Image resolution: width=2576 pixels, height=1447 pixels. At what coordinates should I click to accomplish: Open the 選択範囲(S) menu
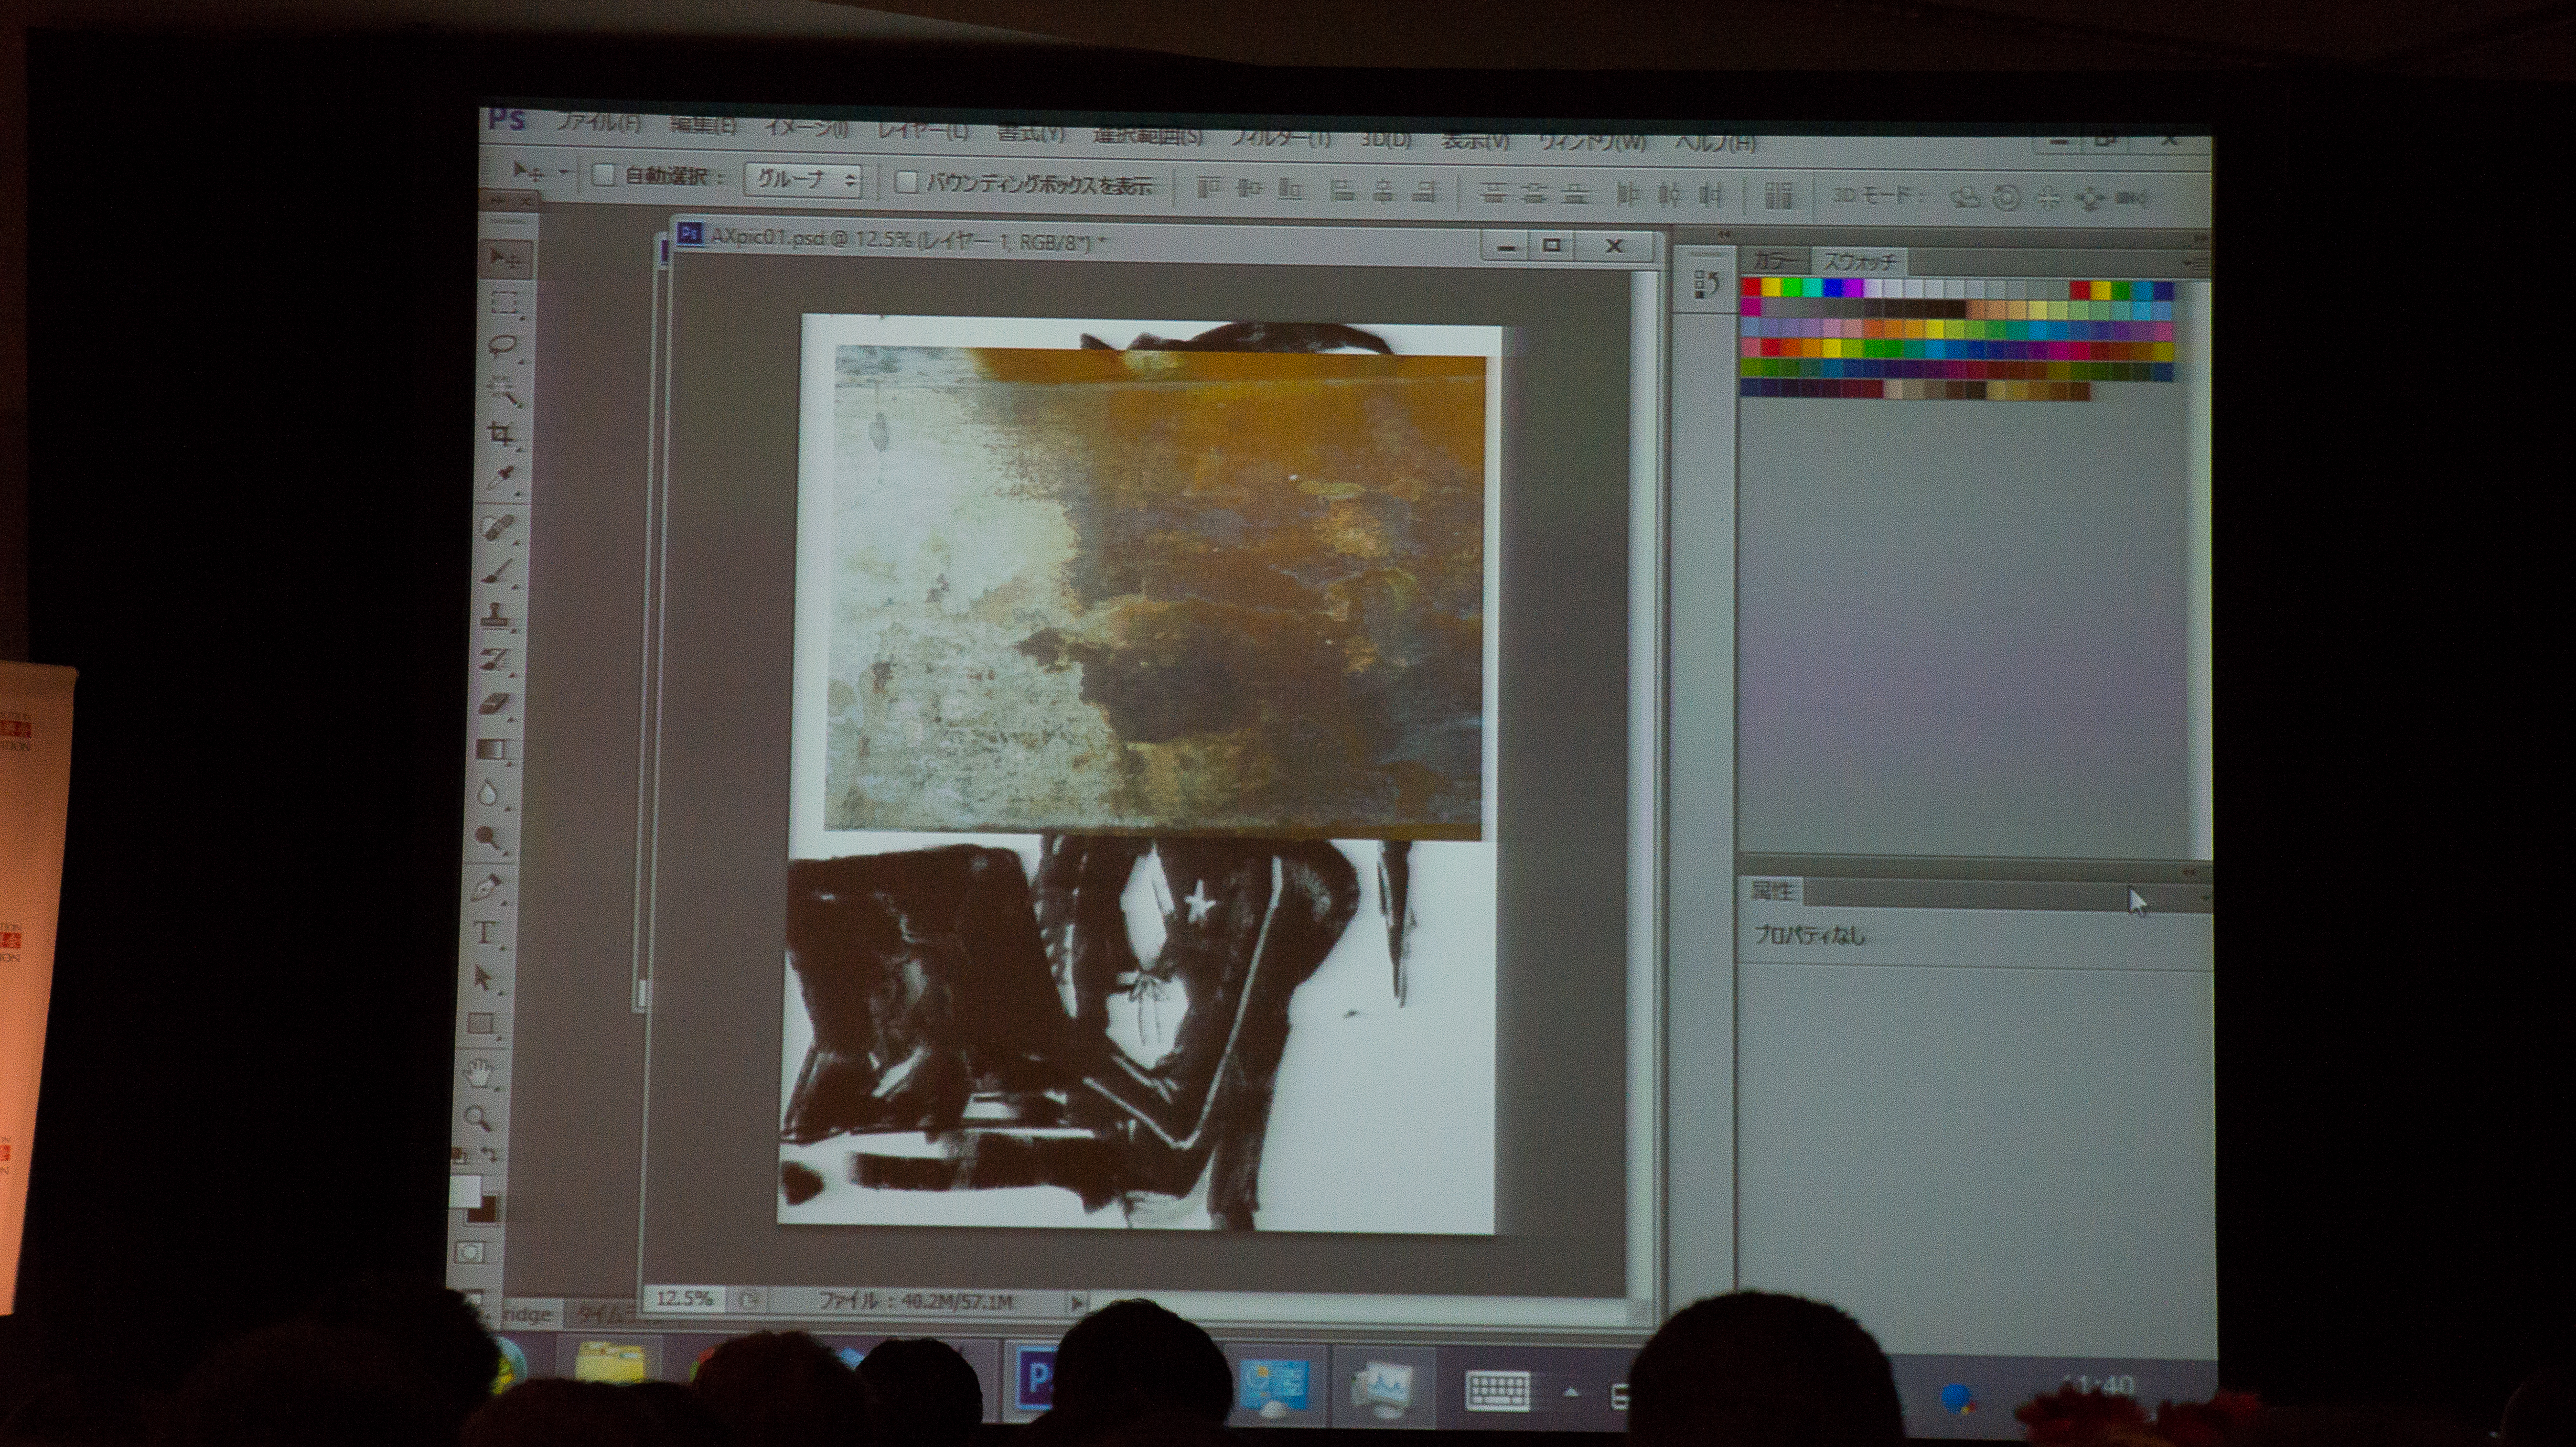[x=1147, y=135]
